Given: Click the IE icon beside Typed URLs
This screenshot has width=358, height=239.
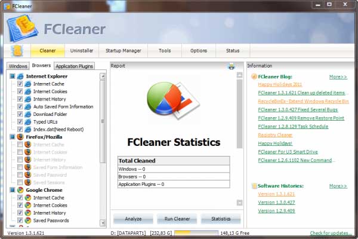Looking at the screenshot, I should pyautogui.click(x=28, y=122).
